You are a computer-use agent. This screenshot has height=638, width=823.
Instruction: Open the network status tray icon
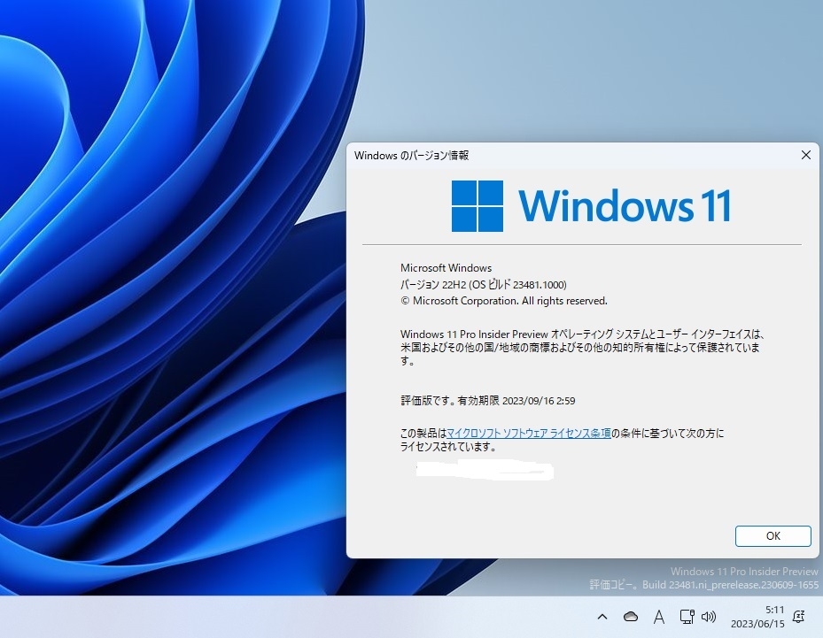(687, 617)
